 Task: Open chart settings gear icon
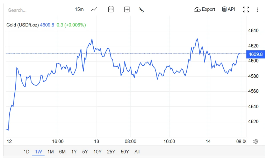256,141
